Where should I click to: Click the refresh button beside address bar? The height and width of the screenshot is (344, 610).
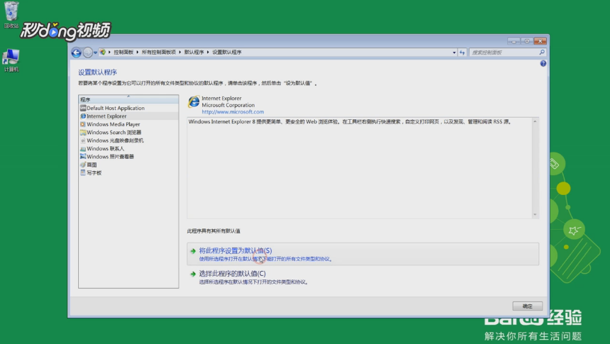(x=462, y=52)
